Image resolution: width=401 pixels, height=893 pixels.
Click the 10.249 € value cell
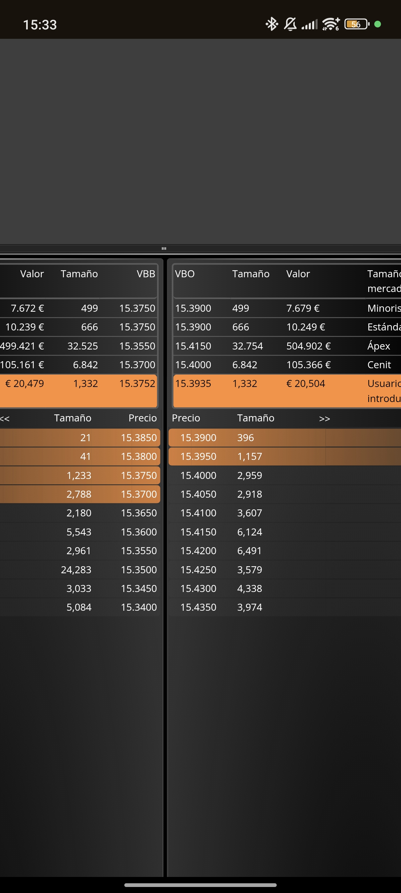click(306, 327)
